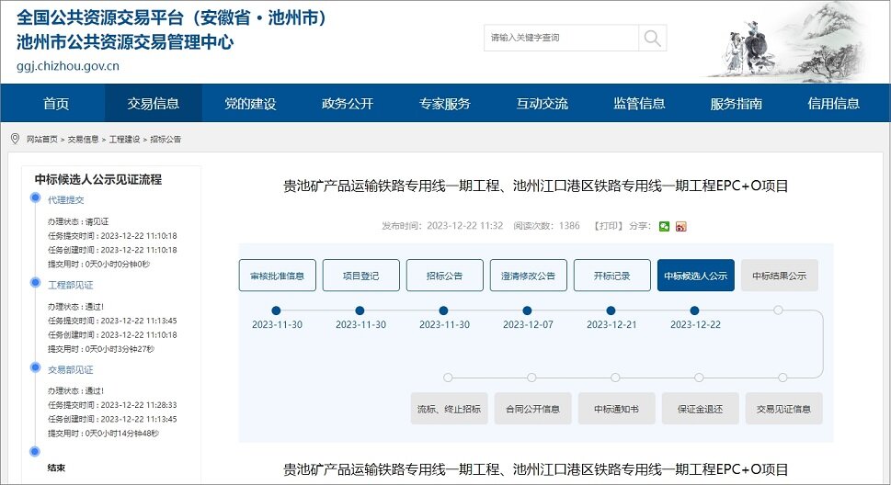Select the 2023-12-07 timeline dot
The width and height of the screenshot is (891, 485).
[x=528, y=310]
